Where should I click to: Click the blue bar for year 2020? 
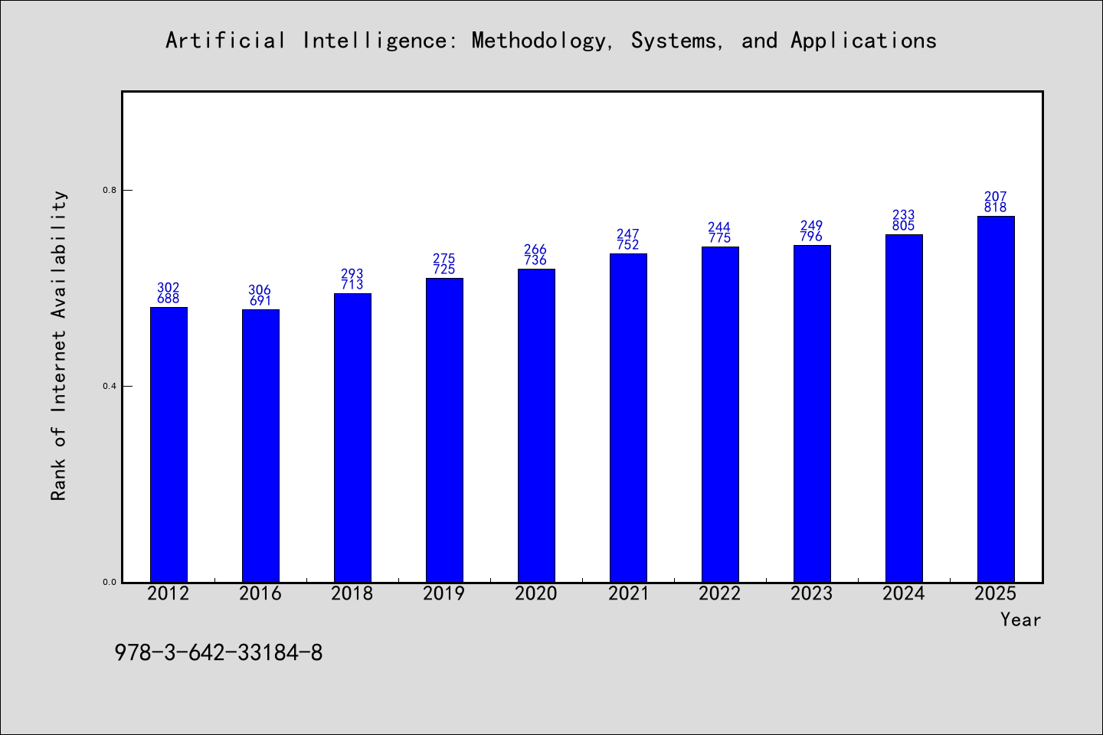click(536, 426)
